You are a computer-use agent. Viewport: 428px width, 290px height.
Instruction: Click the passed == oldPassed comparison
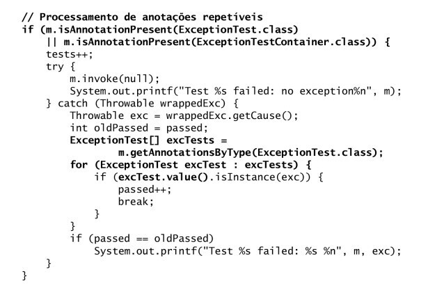(151, 239)
